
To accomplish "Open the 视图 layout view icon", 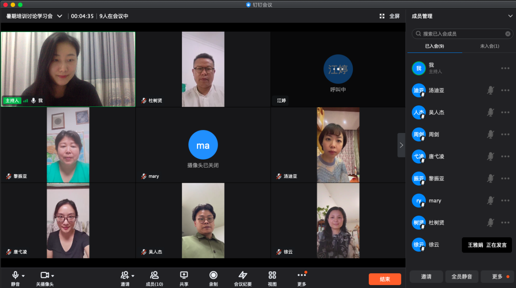I will 272,275.
